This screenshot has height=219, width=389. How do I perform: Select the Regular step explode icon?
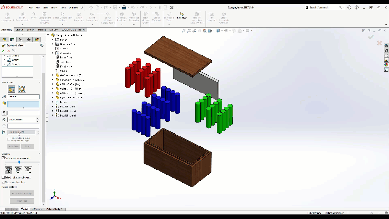[12, 89]
